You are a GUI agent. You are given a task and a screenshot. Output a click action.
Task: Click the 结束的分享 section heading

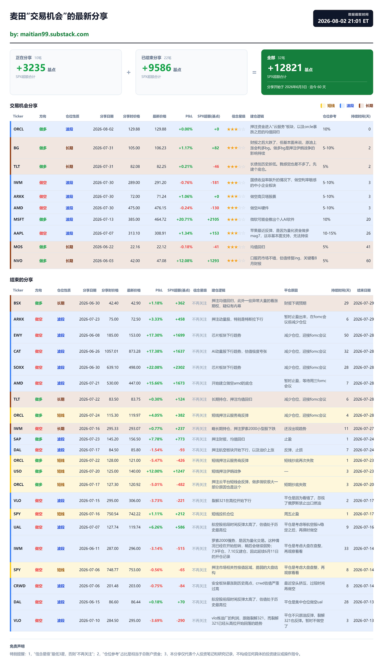pos(21,280)
